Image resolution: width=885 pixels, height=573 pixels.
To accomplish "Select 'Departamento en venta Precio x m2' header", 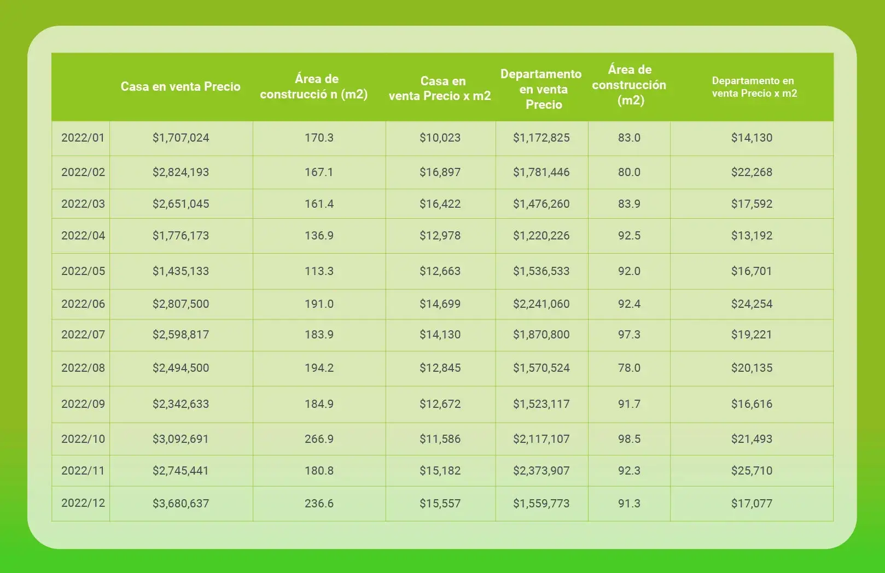I will tap(754, 87).
